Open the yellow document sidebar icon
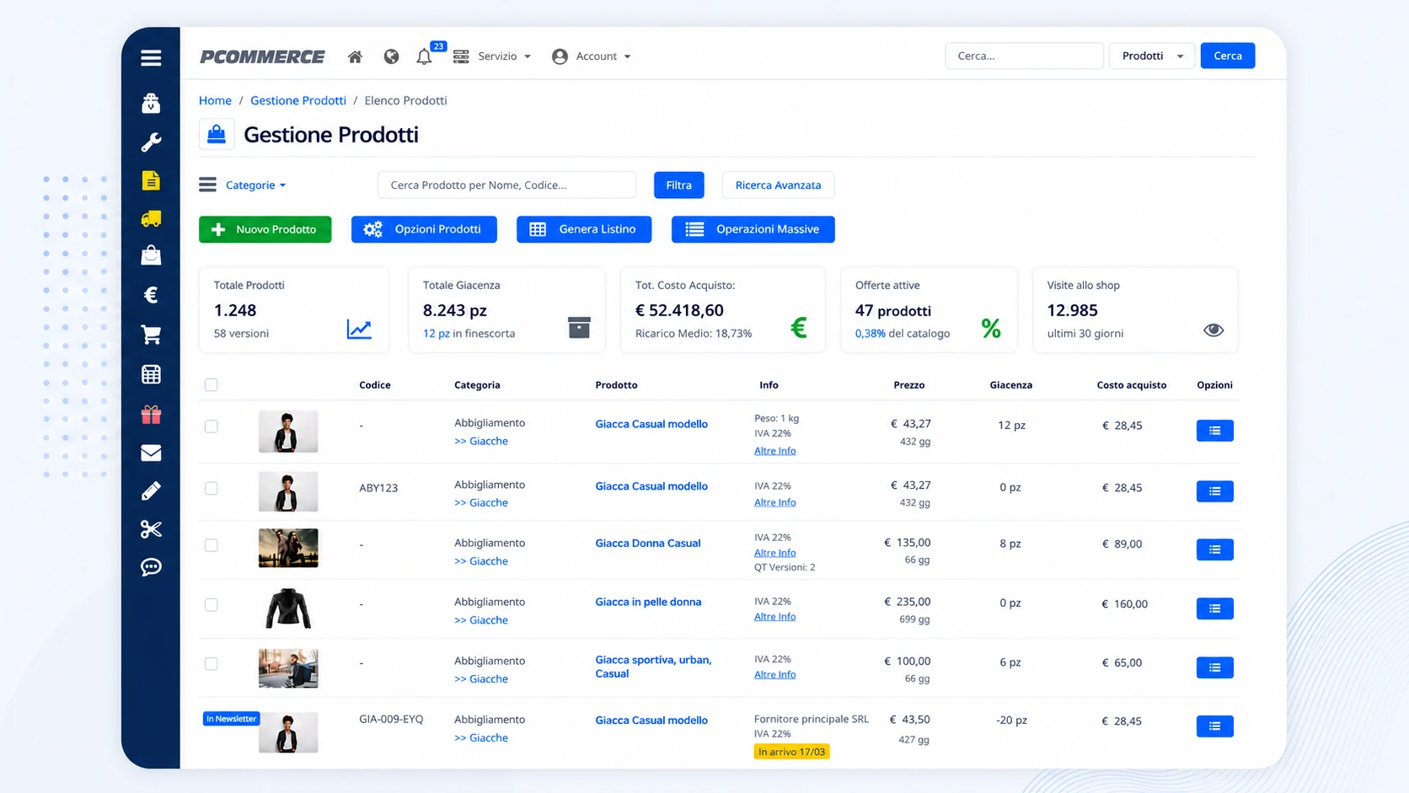The image size is (1409, 793). (151, 180)
